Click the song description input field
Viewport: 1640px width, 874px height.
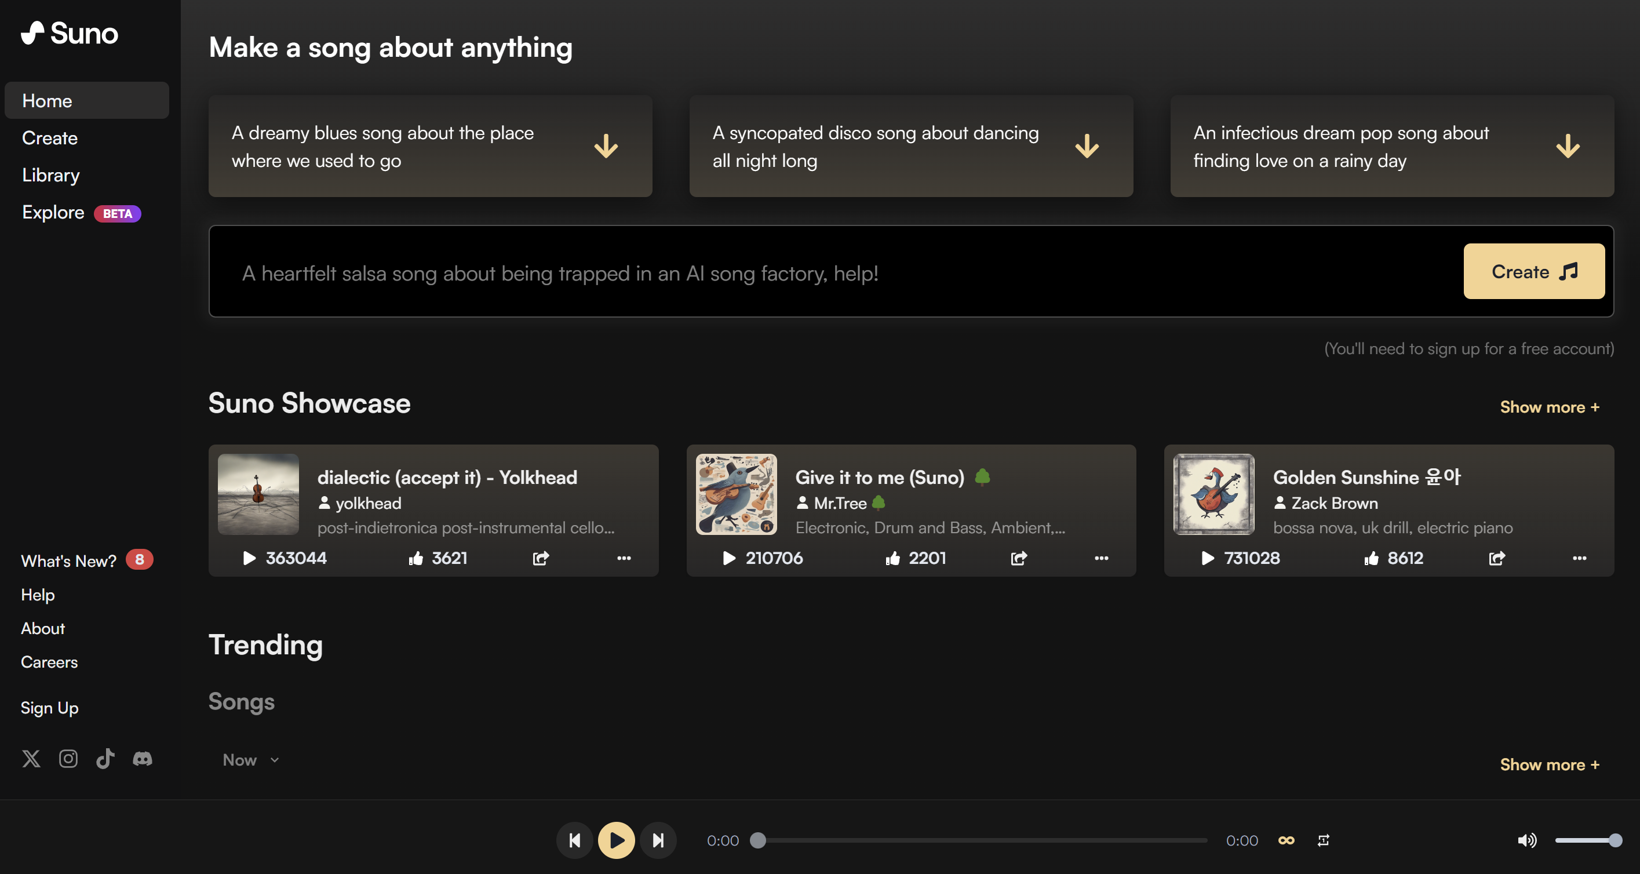(828, 273)
